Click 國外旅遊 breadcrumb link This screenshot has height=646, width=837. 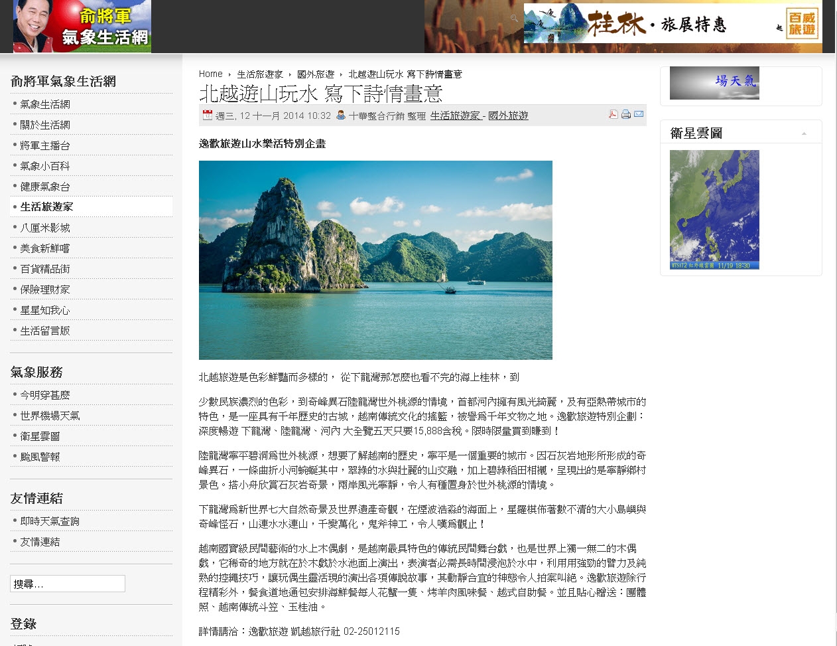(316, 74)
